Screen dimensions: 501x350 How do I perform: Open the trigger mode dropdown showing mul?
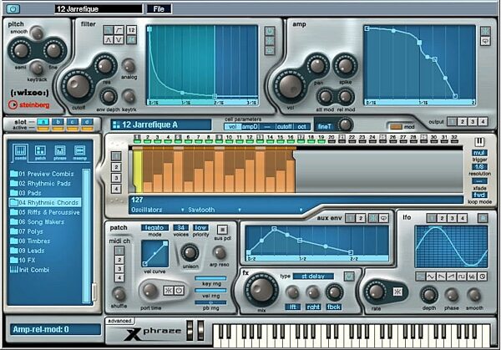pyautogui.click(x=479, y=153)
